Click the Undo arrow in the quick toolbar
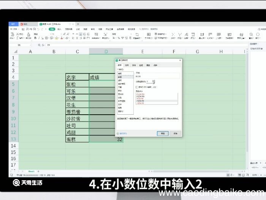The width and height of the screenshot is (266, 200). (x=38, y=29)
